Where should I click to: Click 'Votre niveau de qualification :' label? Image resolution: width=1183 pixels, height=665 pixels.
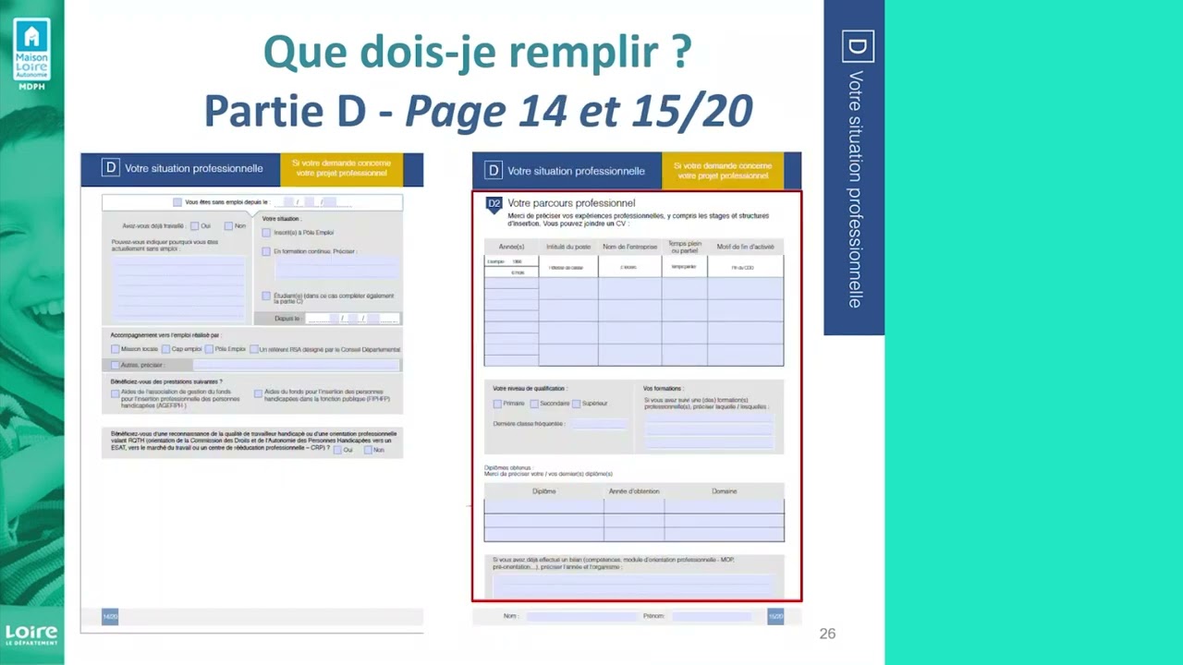[530, 389]
